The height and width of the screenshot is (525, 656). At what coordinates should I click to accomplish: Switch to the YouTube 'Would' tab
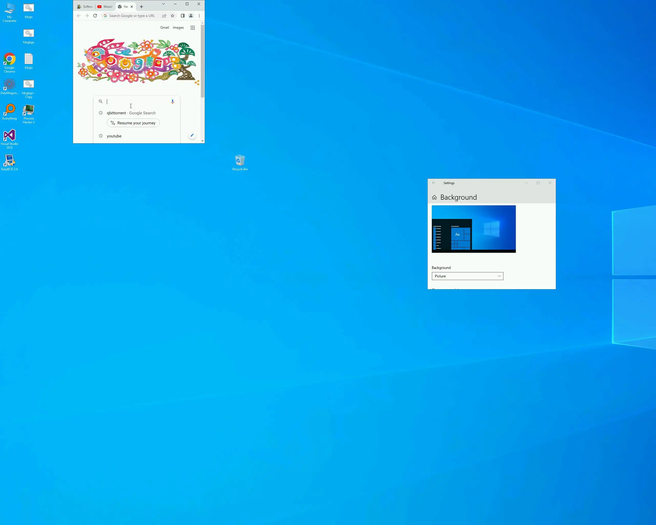pyautogui.click(x=105, y=7)
